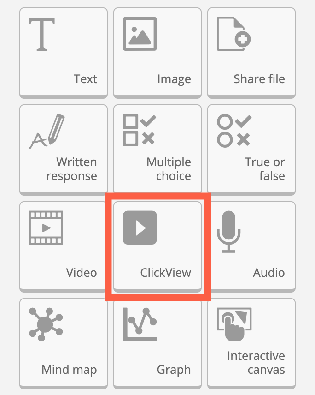The image size is (315, 395).
Task: Click the Multiple choice label
Action: [169, 169]
